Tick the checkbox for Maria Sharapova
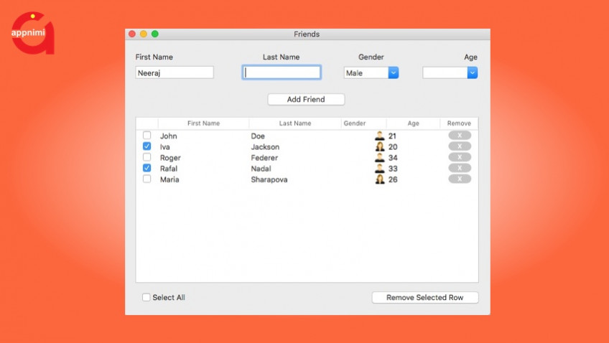 (147, 179)
